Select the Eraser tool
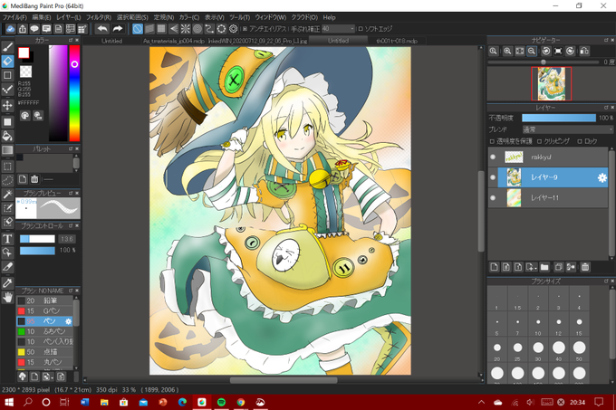This screenshot has height=410, width=616. coord(7,62)
